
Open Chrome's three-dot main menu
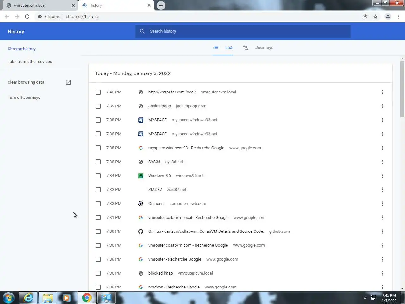(398, 16)
